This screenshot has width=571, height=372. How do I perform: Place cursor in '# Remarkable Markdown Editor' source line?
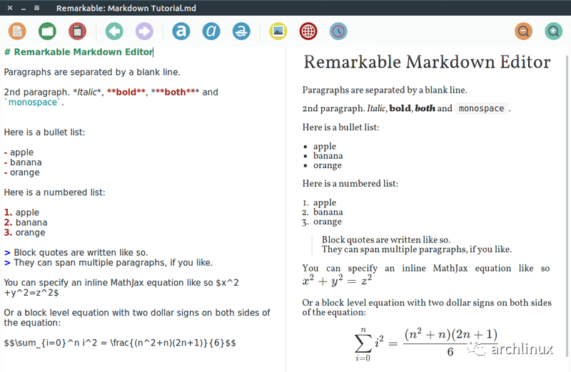[79, 52]
